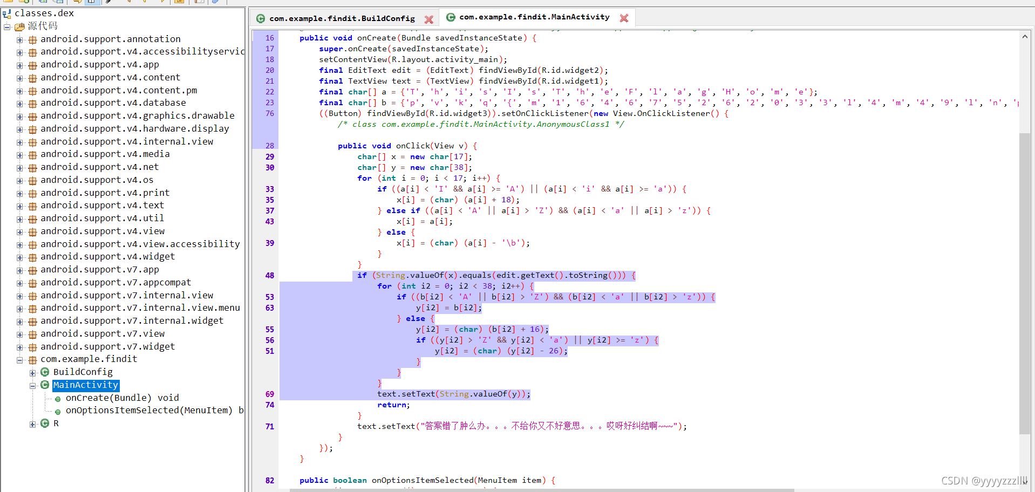The width and height of the screenshot is (1035, 492).
Task: Select android.support.v4.text in the tree
Action: (x=102, y=206)
